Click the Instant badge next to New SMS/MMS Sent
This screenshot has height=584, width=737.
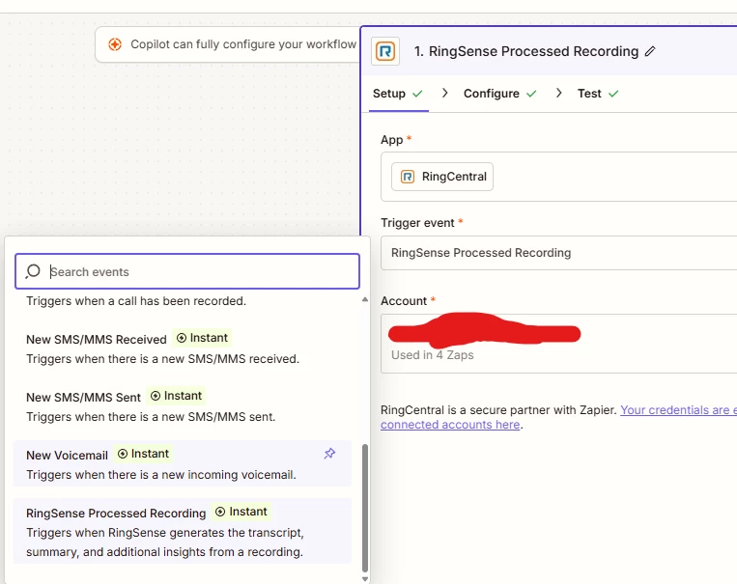tap(176, 396)
